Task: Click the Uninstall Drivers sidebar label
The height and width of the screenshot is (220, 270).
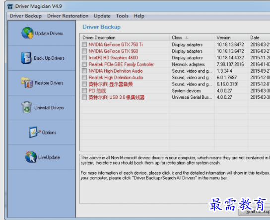Action: point(49,108)
